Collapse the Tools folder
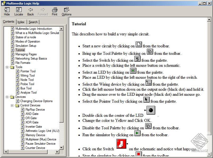 pos(7,67)
